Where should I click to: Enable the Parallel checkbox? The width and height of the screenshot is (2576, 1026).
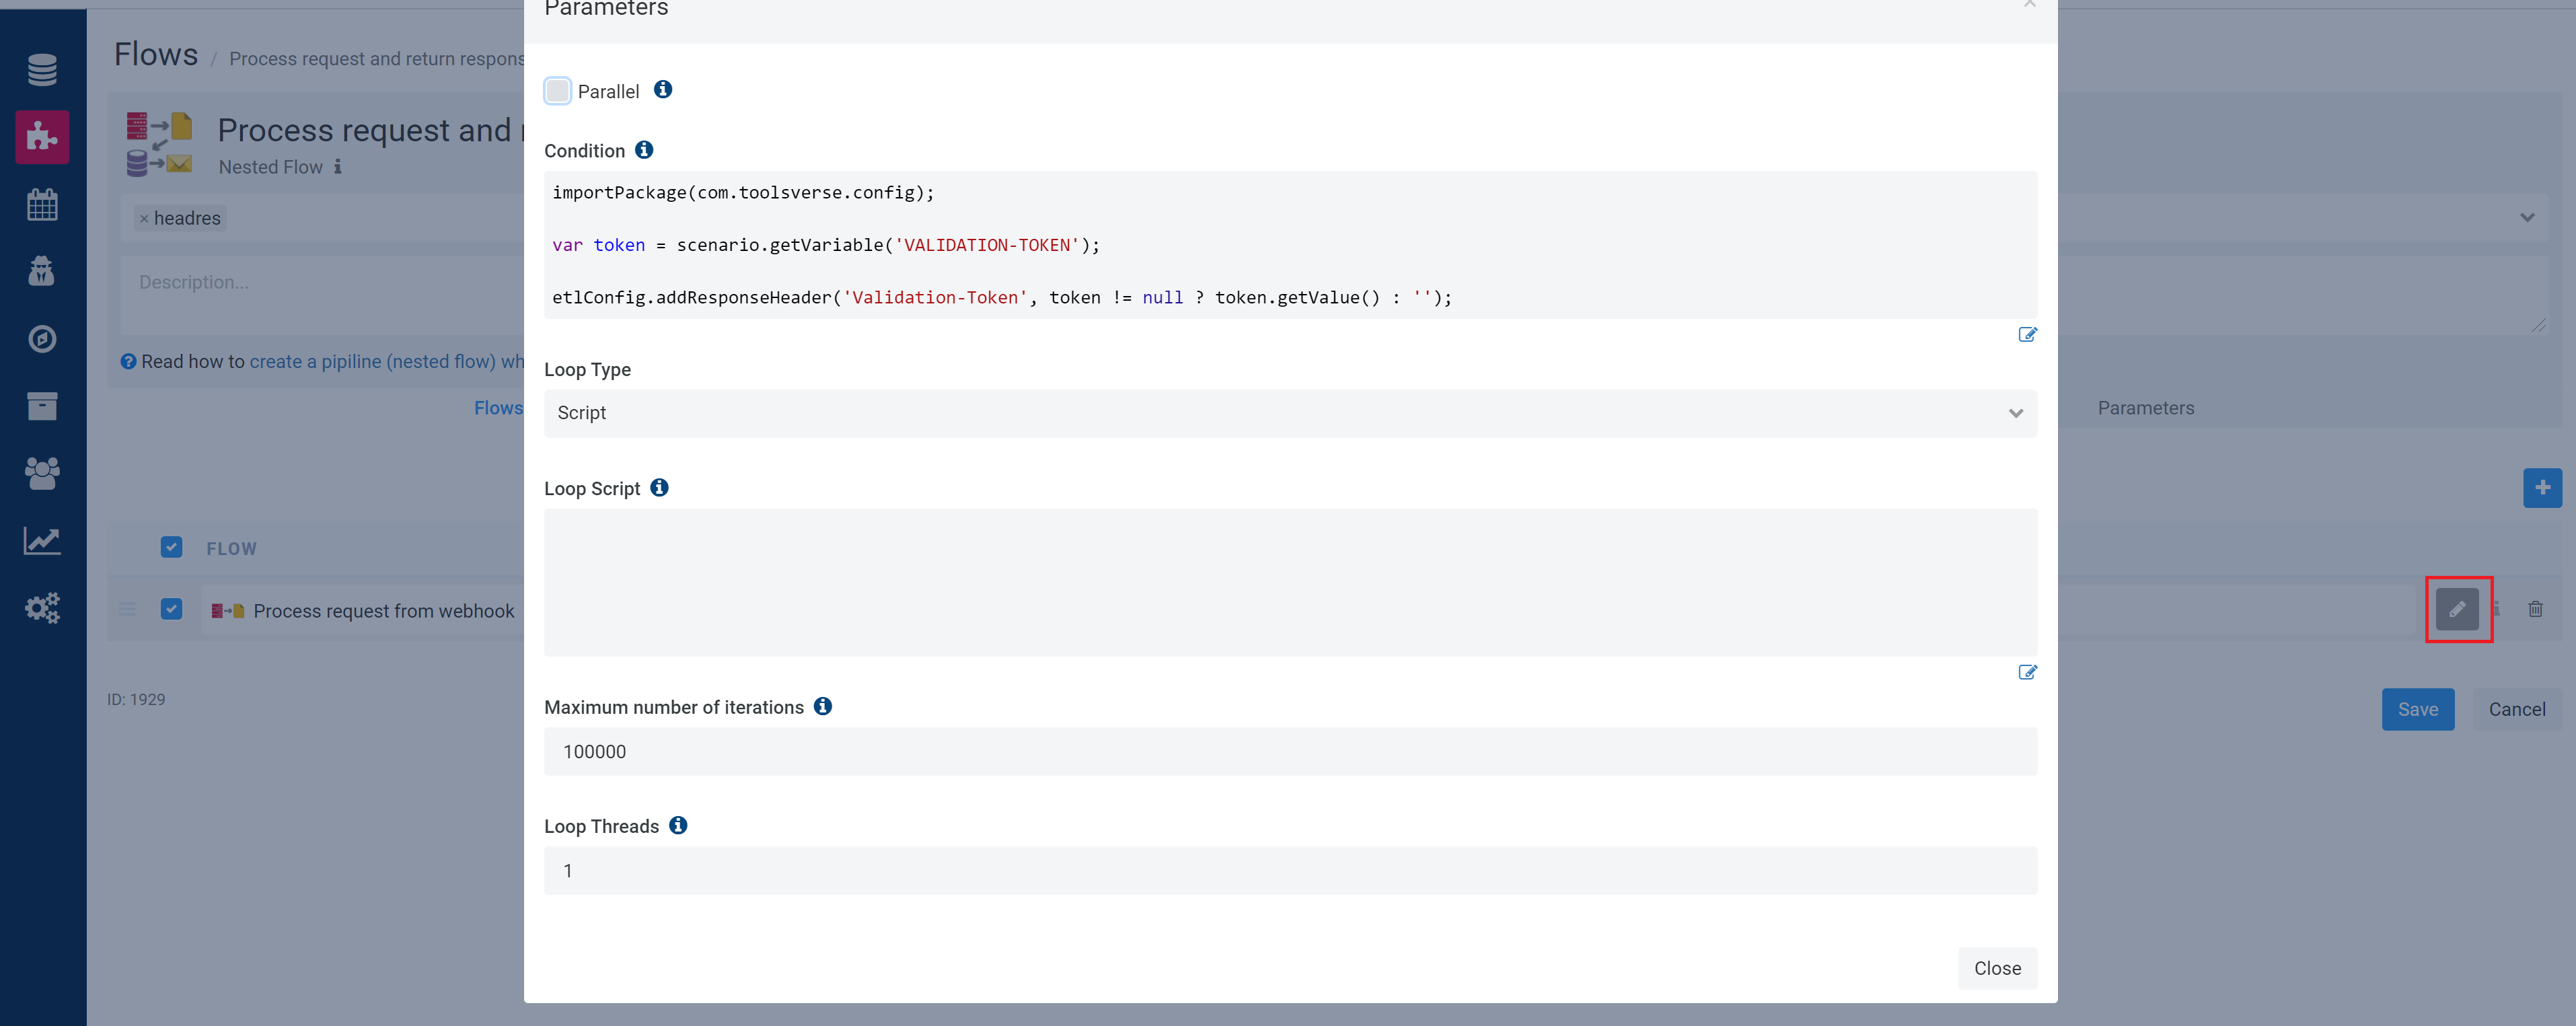pyautogui.click(x=558, y=91)
